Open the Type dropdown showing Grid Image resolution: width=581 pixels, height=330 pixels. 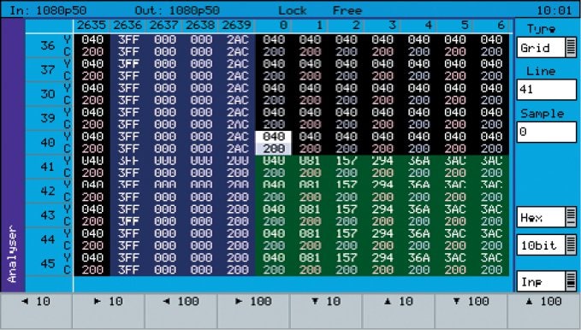tap(547, 47)
